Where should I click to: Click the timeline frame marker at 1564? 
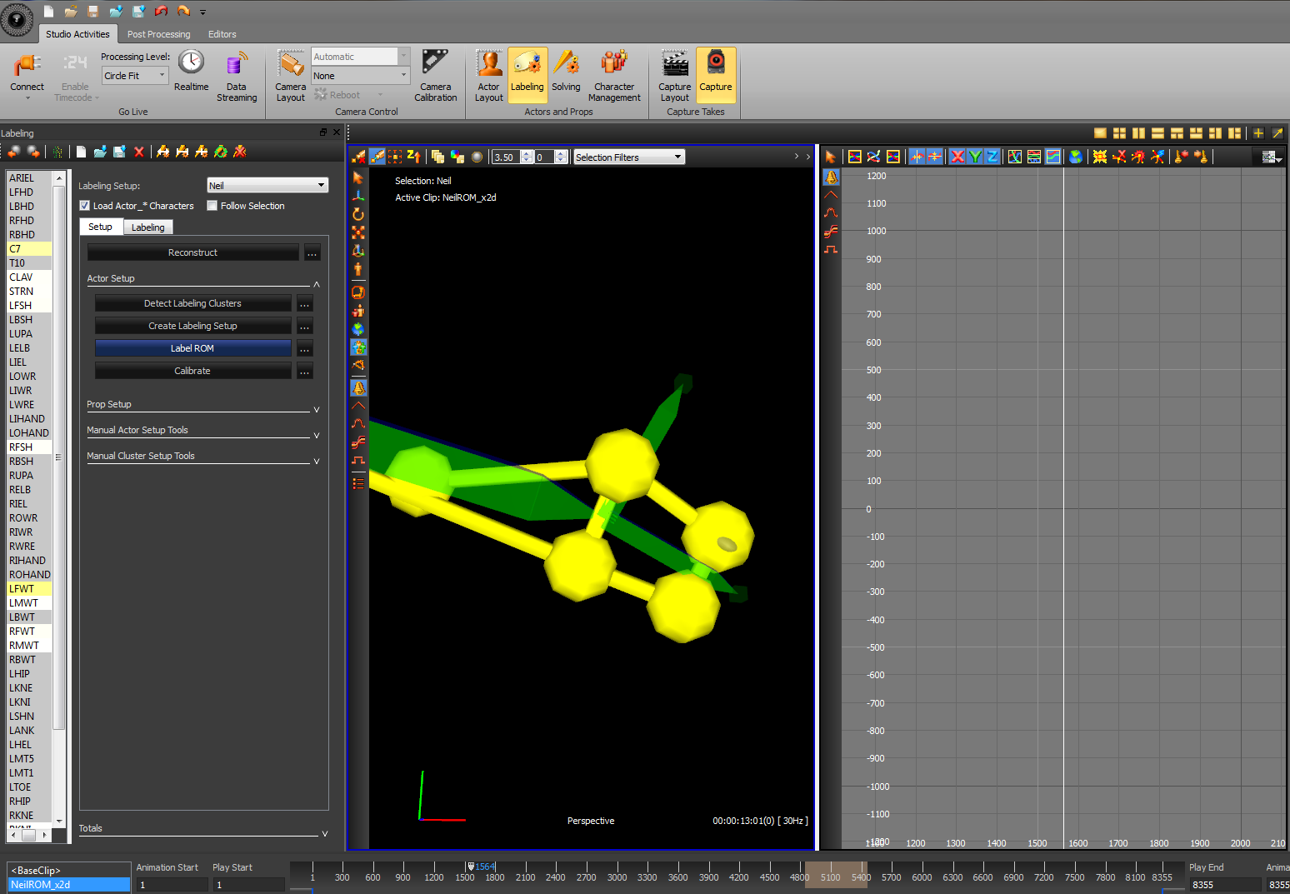(x=472, y=867)
